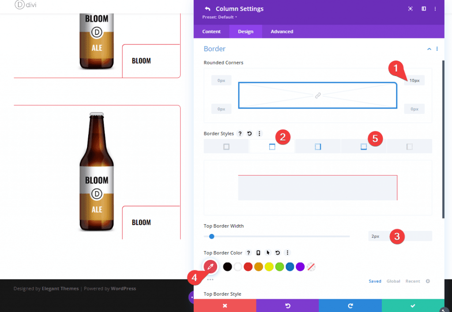Open the fullscreen expand icon in header

click(410, 9)
